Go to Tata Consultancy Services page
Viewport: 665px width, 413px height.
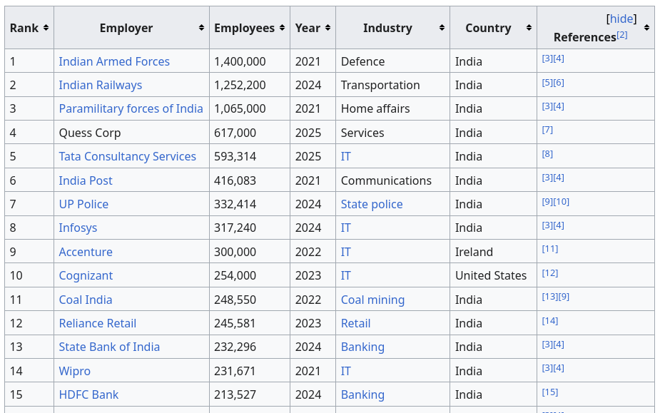[127, 156]
